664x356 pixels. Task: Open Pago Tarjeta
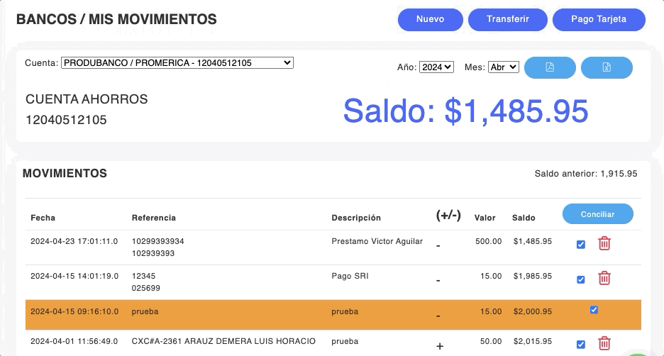pyautogui.click(x=599, y=20)
